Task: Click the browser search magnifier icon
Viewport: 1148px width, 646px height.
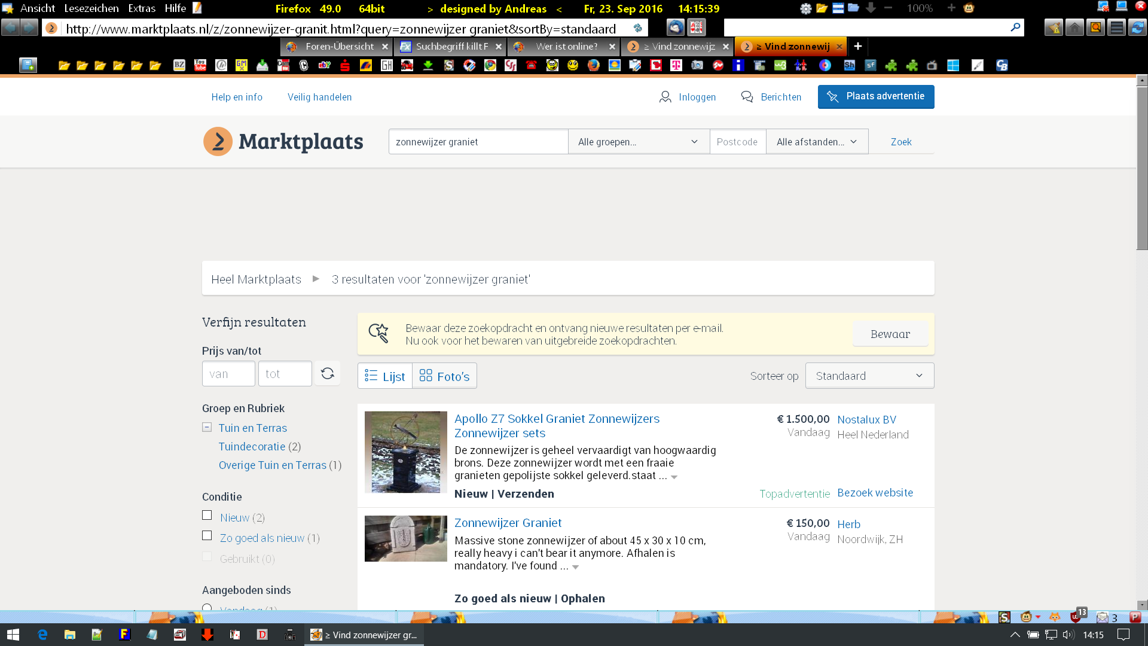Action: point(1015,28)
